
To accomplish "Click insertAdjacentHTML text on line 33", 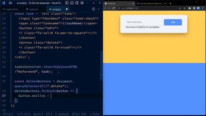I will point(61,67).
